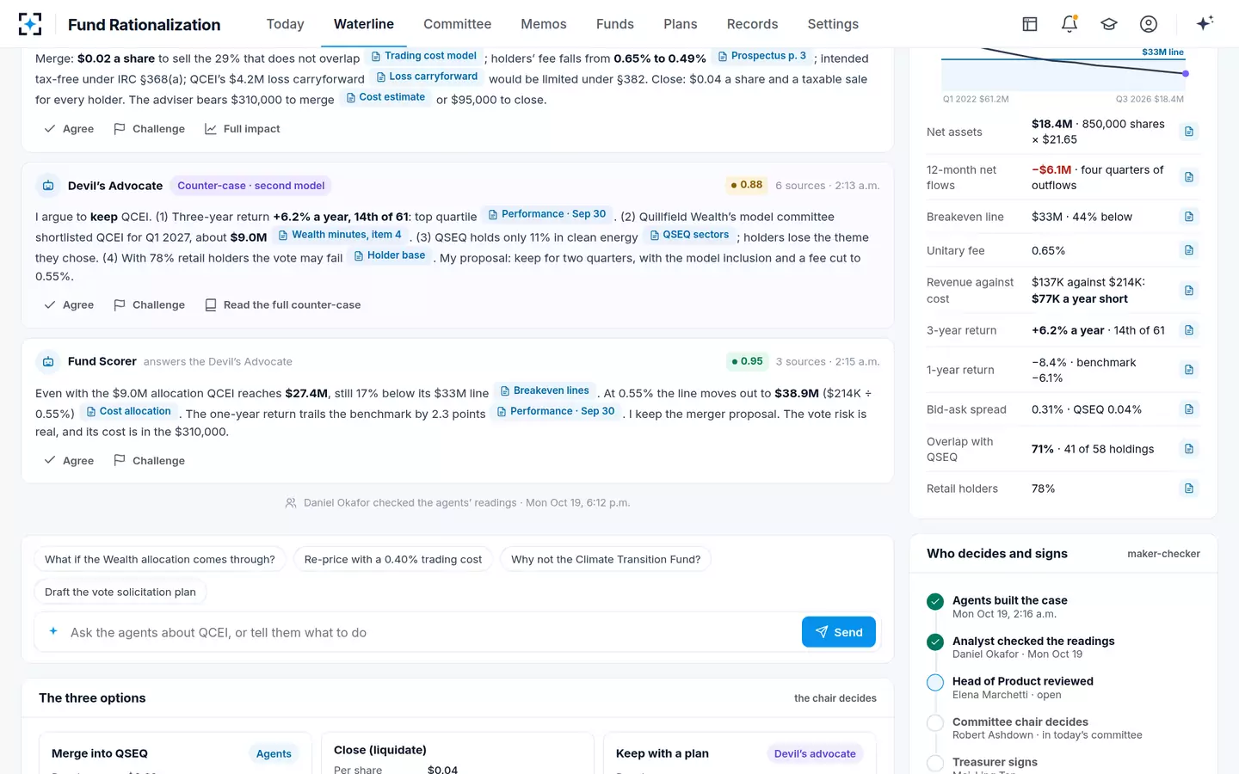
Task: Open source document for 3-year return row
Action: coord(1189,330)
